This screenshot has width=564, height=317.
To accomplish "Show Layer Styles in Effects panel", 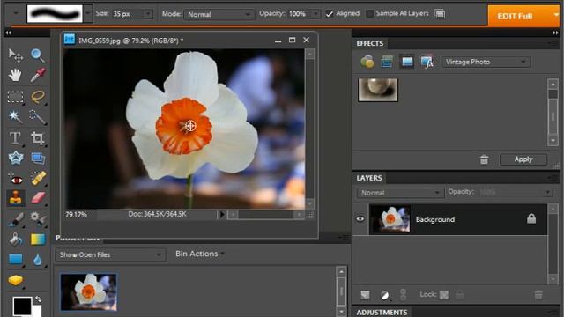I will pyautogui.click(x=387, y=62).
